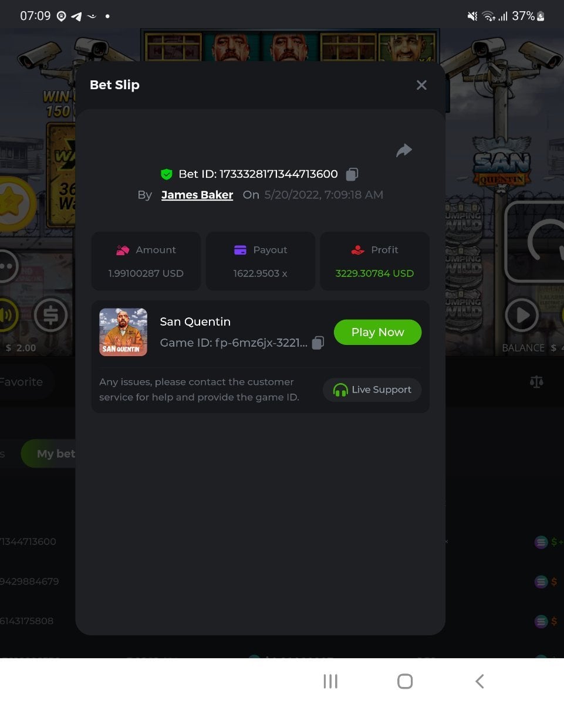
Task: Tap the fairness scales icon
Action: (x=536, y=382)
